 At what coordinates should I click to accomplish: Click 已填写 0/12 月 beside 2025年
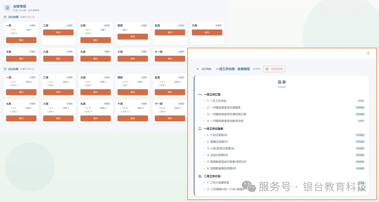point(27,69)
